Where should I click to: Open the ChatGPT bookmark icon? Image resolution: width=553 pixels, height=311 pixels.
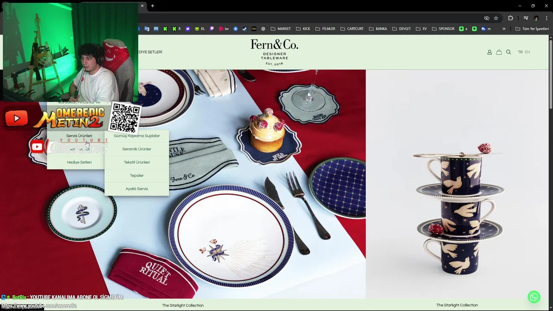tap(263, 29)
